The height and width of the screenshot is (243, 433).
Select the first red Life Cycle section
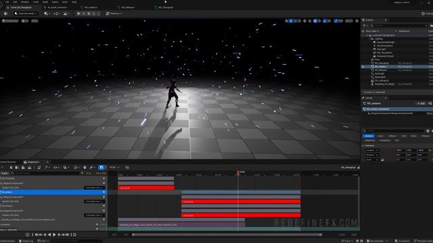tap(146, 188)
